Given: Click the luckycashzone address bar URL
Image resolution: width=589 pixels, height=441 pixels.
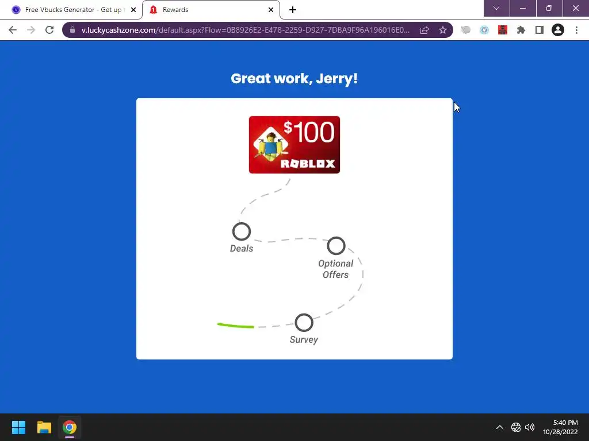Looking at the screenshot, I should tap(245, 30).
